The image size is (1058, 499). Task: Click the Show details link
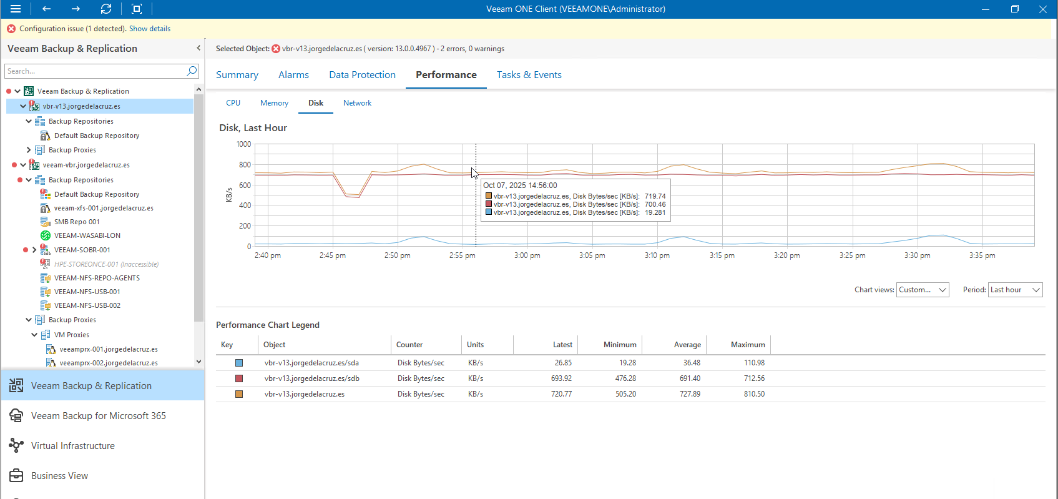tap(149, 29)
